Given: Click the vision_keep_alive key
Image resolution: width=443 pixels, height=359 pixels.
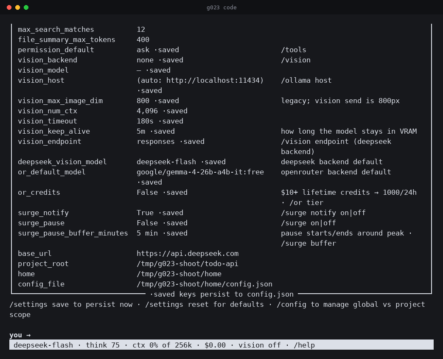Looking at the screenshot, I should 54,131.
